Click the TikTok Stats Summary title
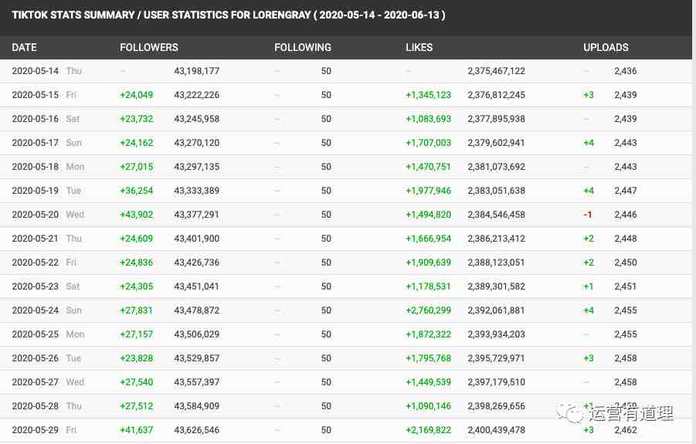This screenshot has width=696, height=444. (229, 15)
